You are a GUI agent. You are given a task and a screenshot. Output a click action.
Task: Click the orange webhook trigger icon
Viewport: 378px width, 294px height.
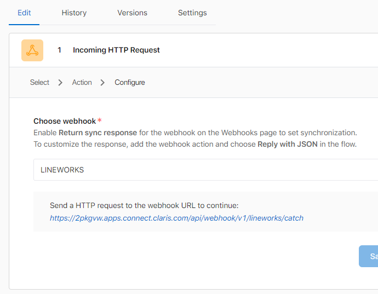(32, 50)
